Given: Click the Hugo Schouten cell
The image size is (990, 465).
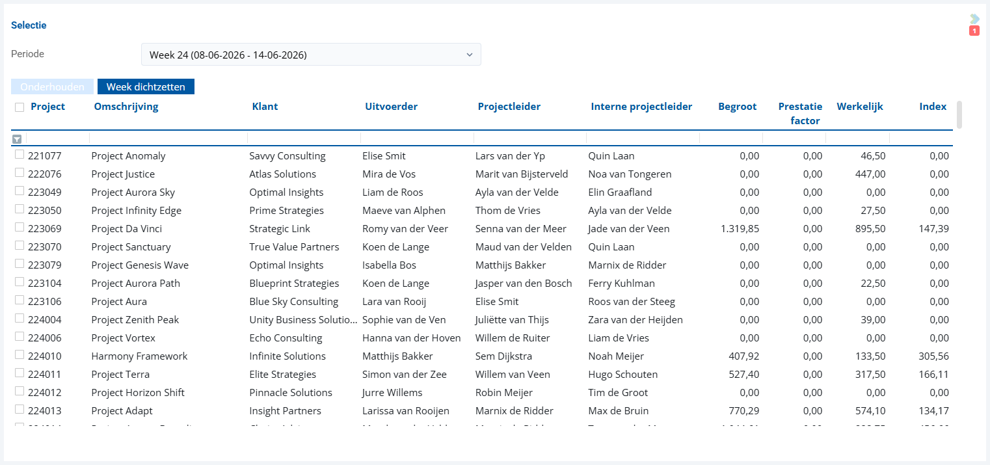Looking at the screenshot, I should (622, 375).
